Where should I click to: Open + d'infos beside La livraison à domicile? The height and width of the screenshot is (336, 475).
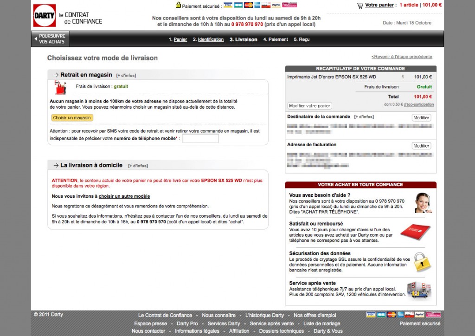coord(138,166)
